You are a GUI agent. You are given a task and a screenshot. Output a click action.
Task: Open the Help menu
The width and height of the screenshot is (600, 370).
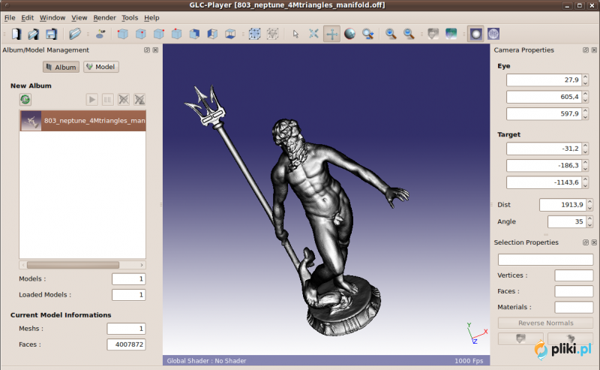click(151, 17)
